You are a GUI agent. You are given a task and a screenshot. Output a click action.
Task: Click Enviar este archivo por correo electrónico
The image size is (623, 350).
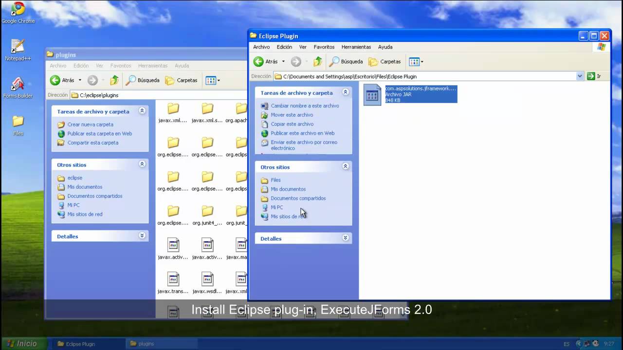(x=304, y=145)
